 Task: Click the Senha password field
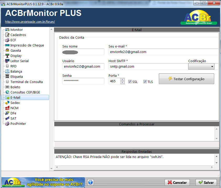coord(83,81)
